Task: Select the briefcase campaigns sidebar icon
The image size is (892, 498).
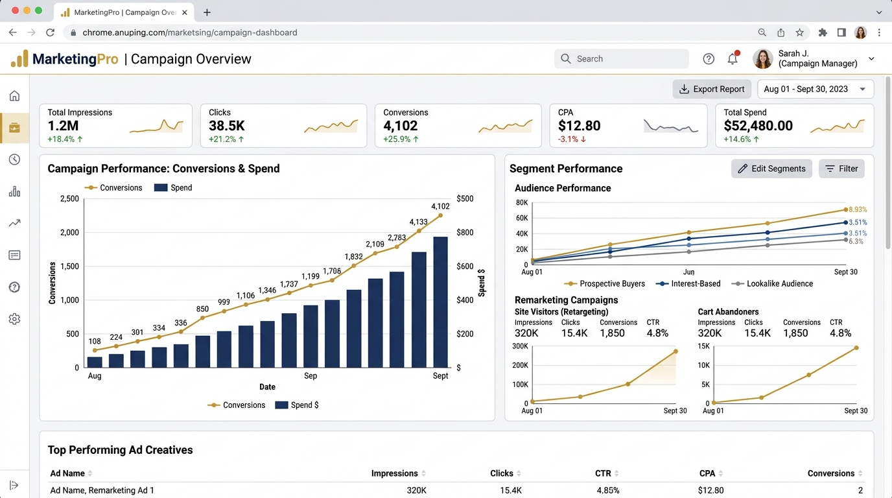Action: 14,128
